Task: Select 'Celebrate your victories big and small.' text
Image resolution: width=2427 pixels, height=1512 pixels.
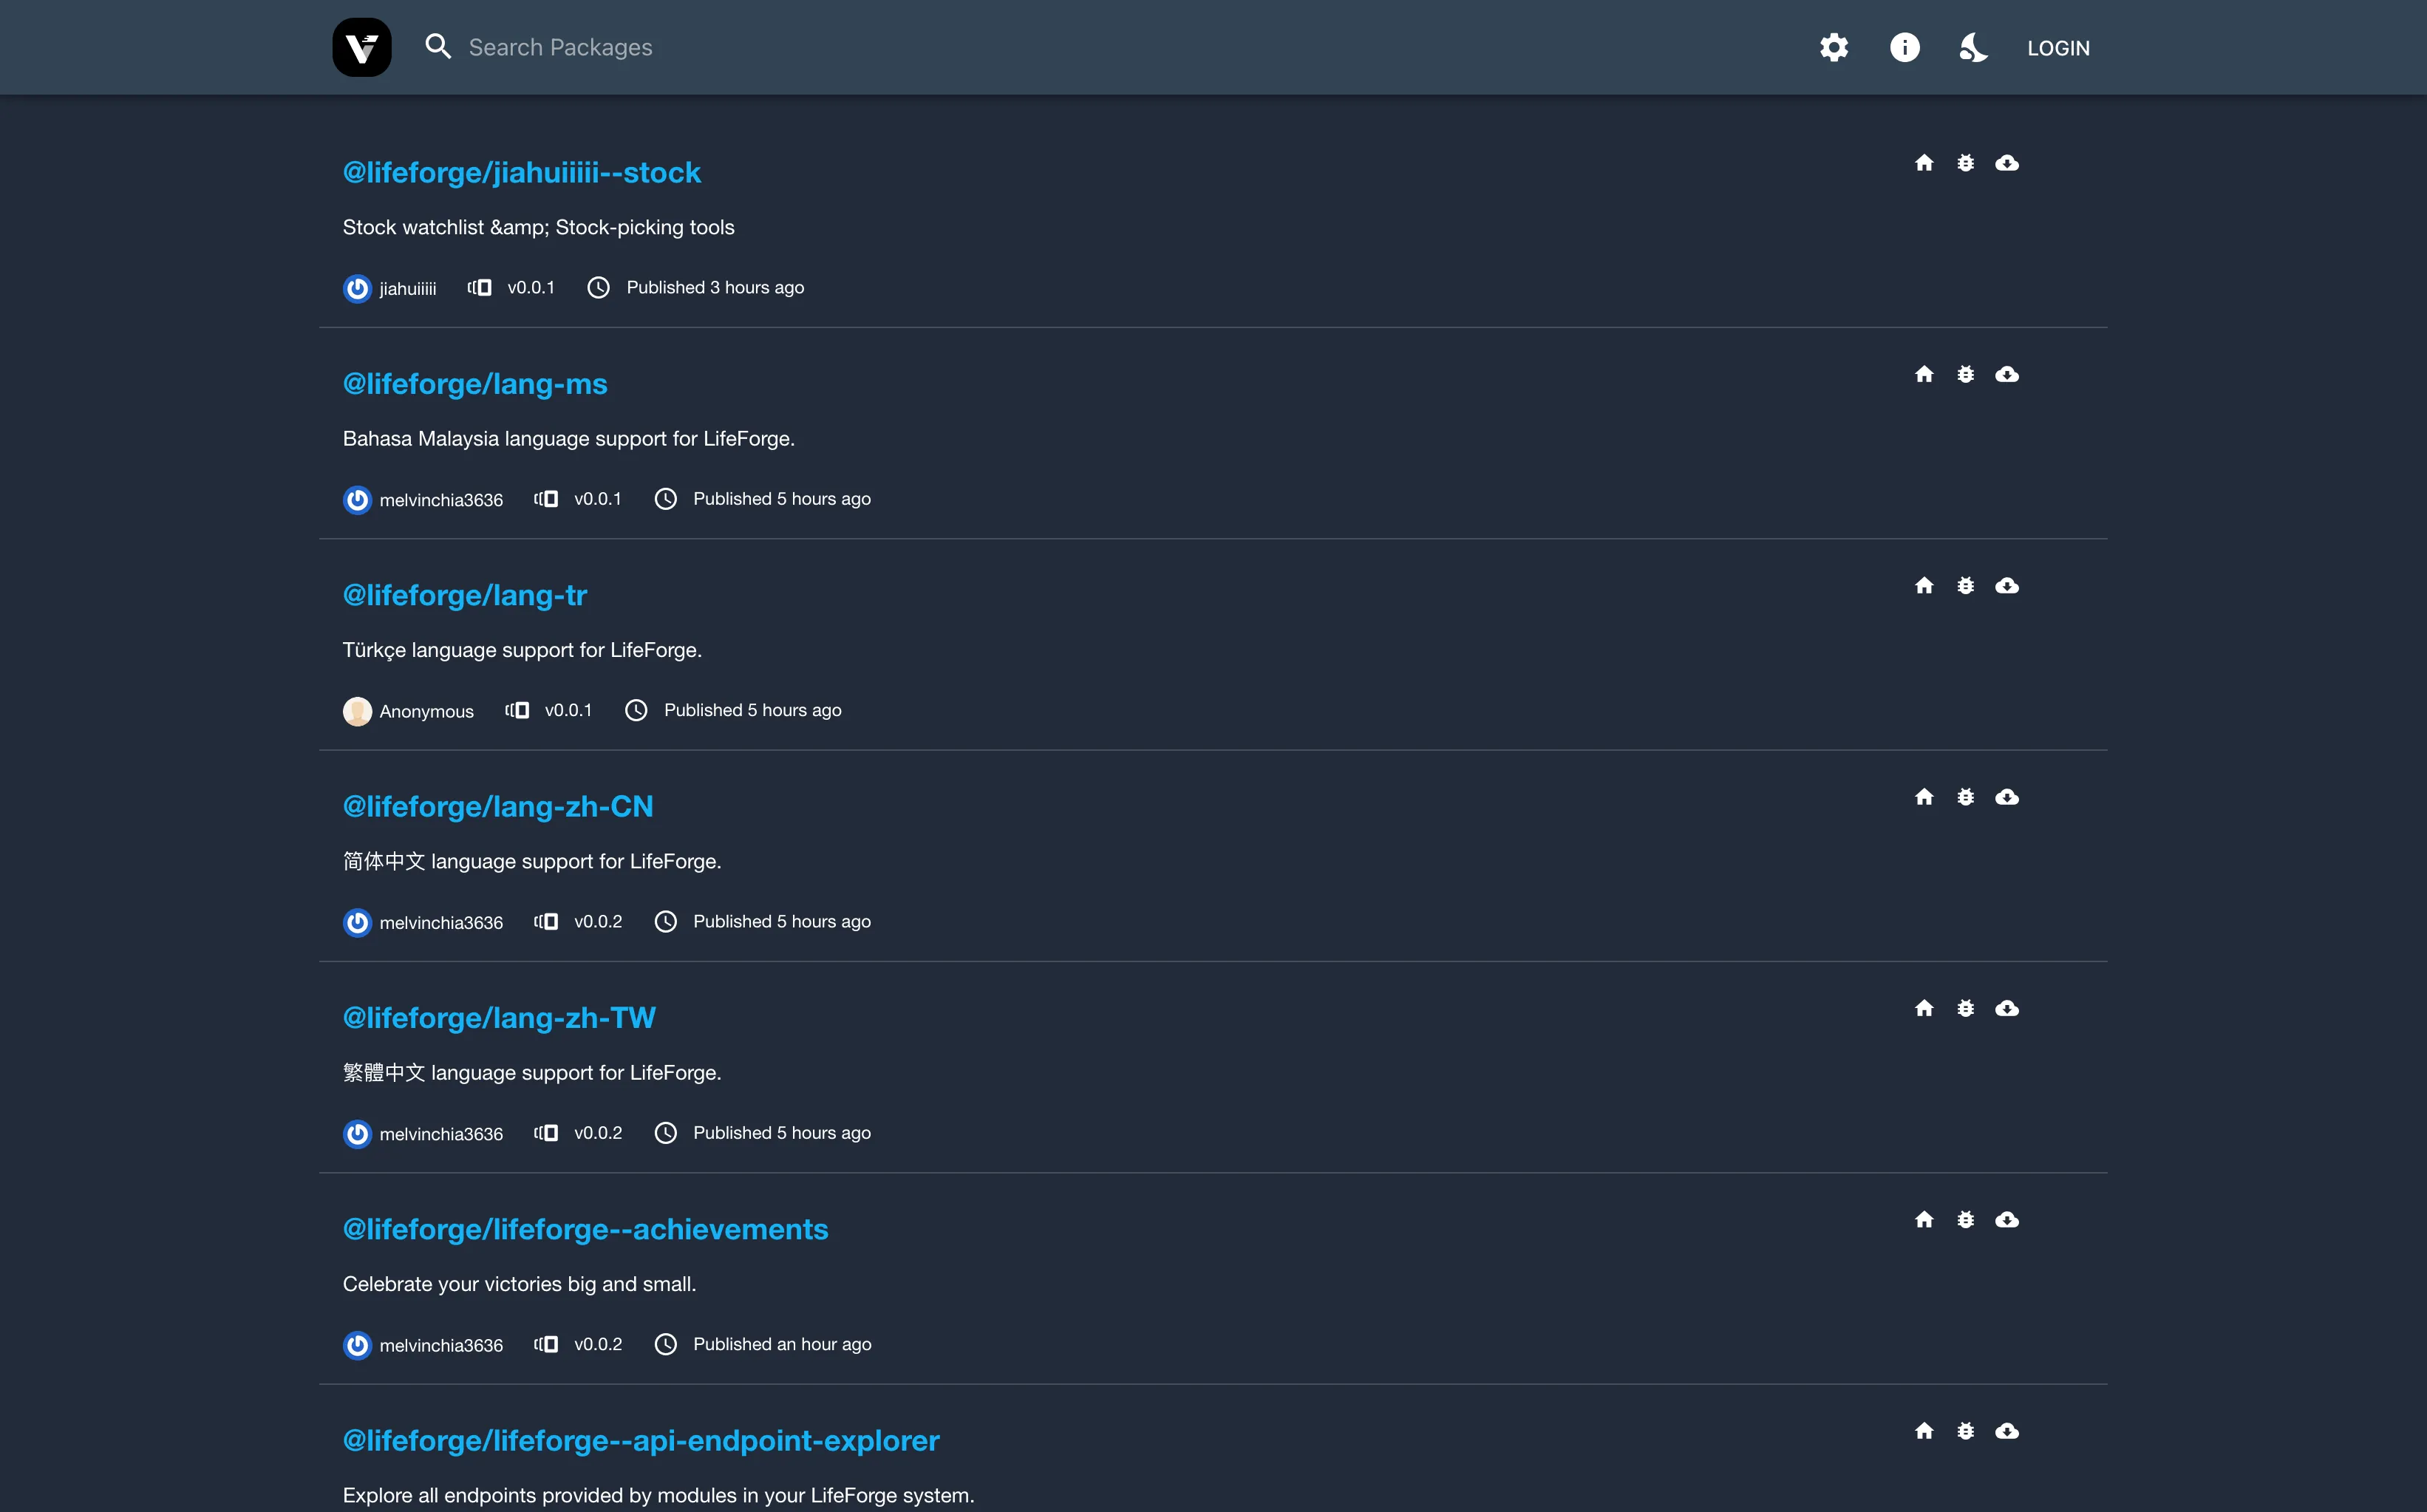Action: click(x=519, y=1284)
